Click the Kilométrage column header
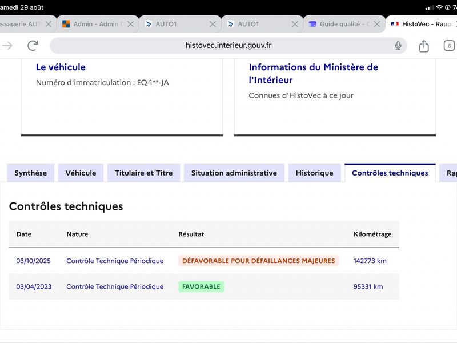 pyautogui.click(x=372, y=234)
